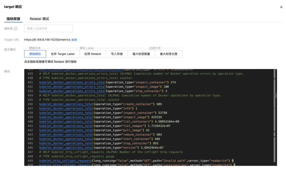Open operations_total metric link for pull_image
Image resolution: width=286 pixels, height=173 pixels.
coord(66,130)
